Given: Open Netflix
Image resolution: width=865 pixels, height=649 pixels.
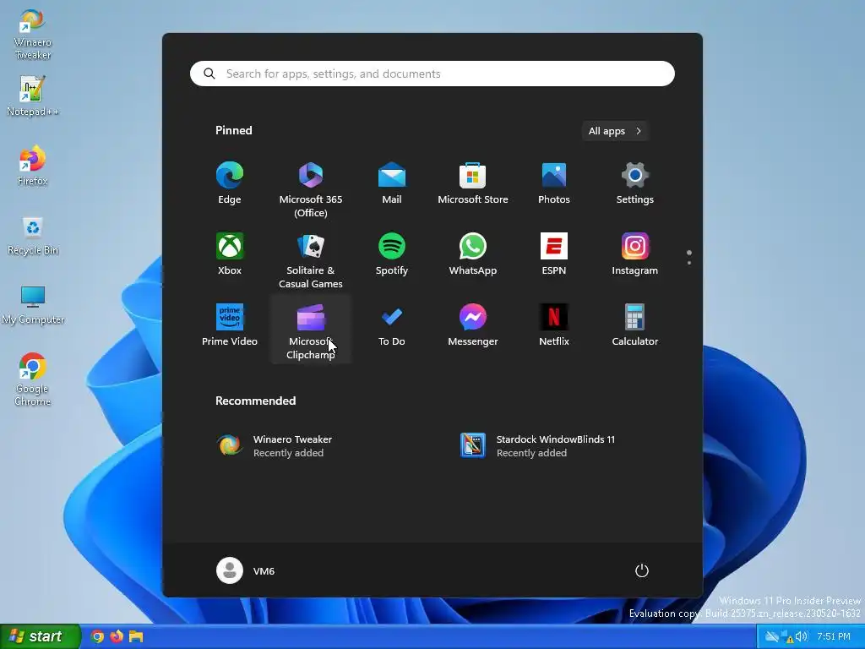Looking at the screenshot, I should click(x=554, y=325).
